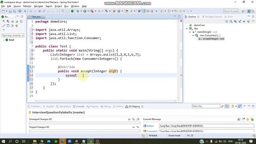Open the New file dropdown arrow
Image resolution: width=256 pixels, height=144 pixels.
click(6, 11)
